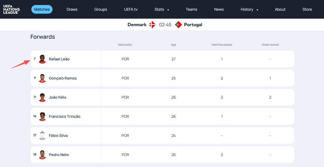Screen dimensions: 324x167
Task: Open João Félix's player profile
Action: click(x=58, y=97)
